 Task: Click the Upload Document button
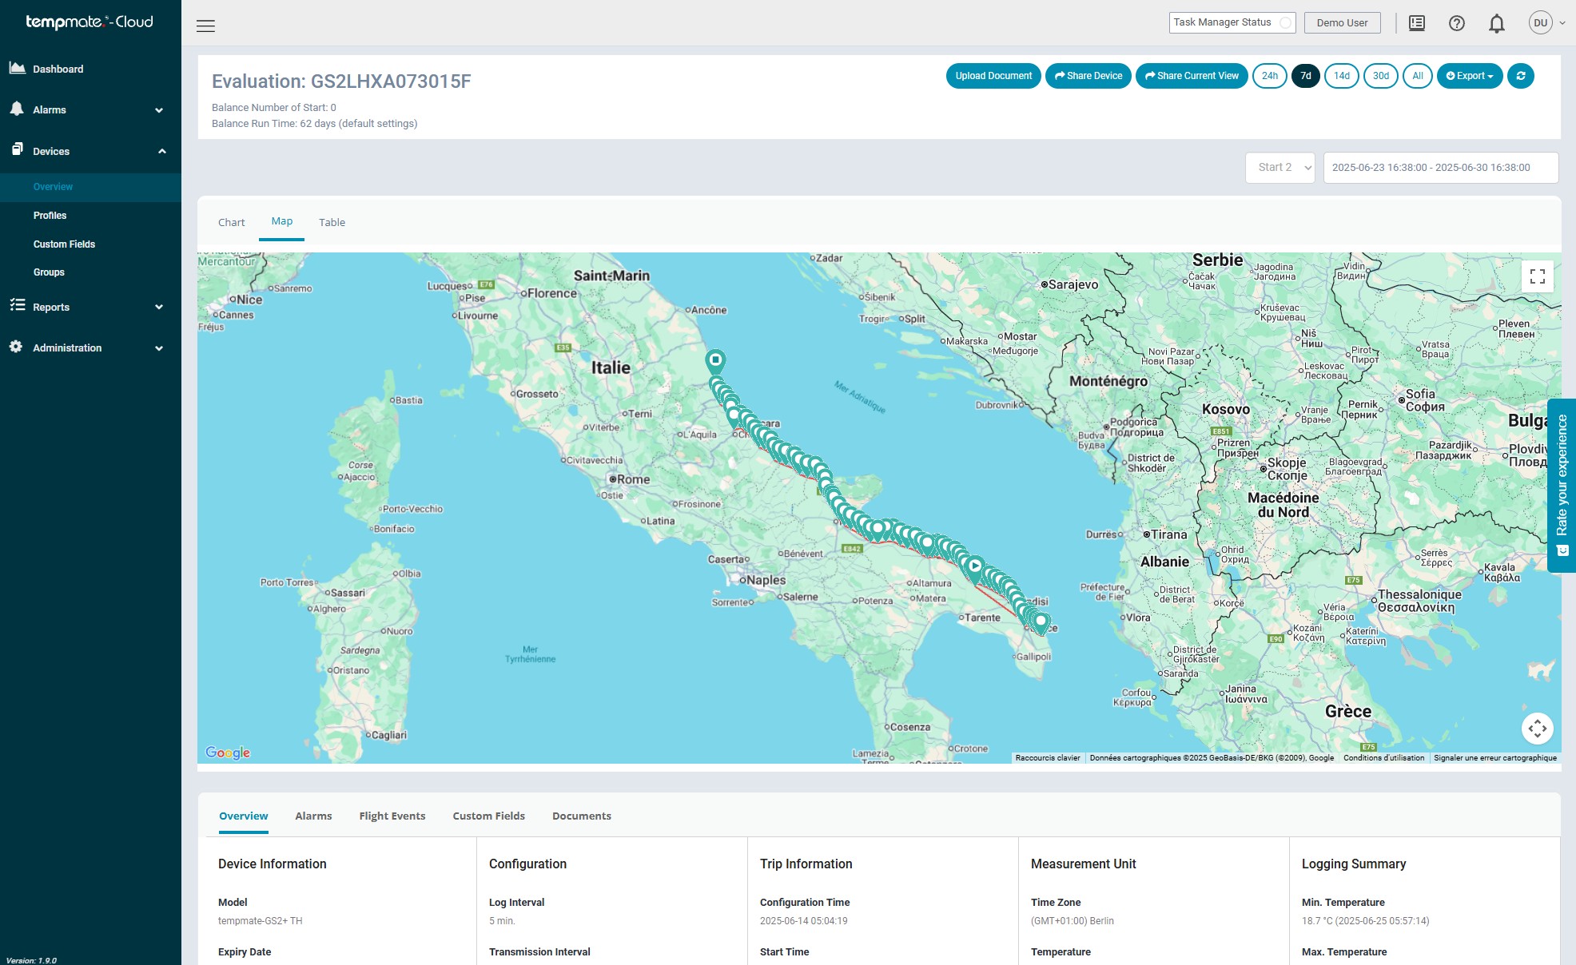coord(993,76)
